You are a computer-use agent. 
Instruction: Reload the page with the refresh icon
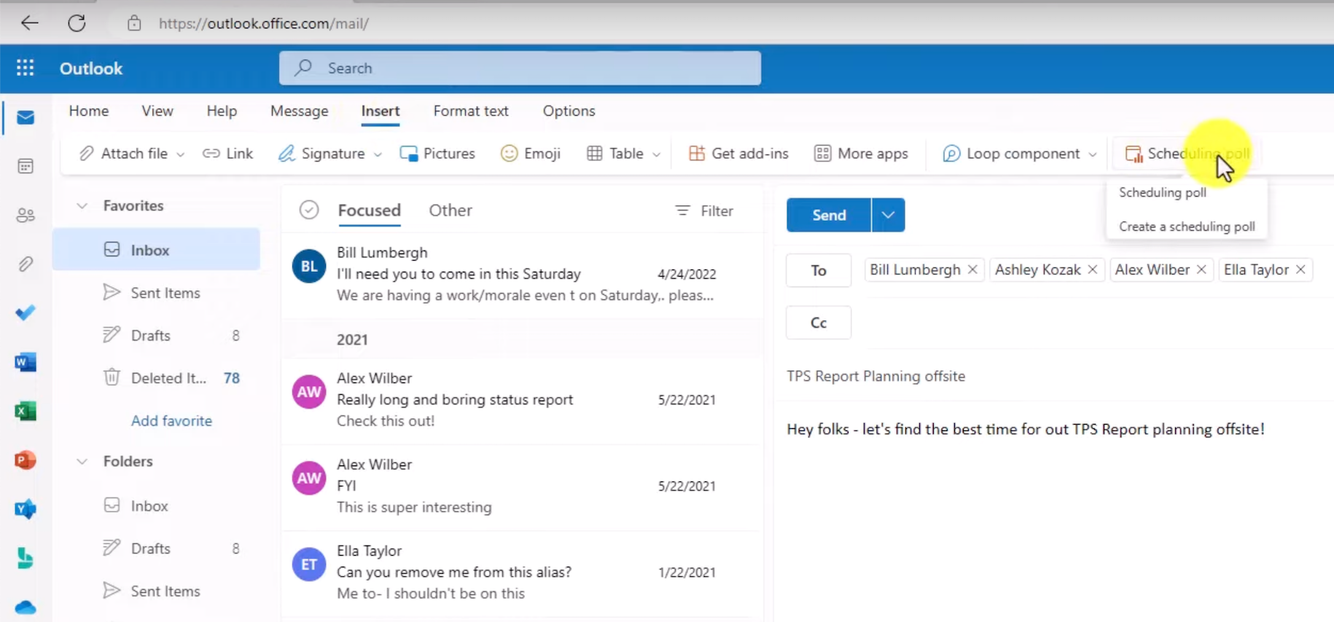tap(77, 23)
